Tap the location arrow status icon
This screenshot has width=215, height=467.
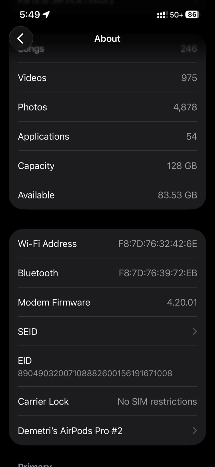(47, 15)
